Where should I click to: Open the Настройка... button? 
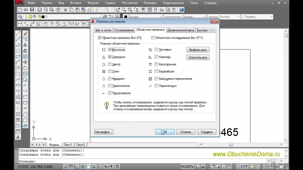[x=103, y=132]
